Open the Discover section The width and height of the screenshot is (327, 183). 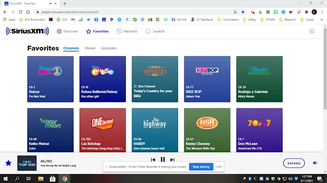click(x=67, y=31)
